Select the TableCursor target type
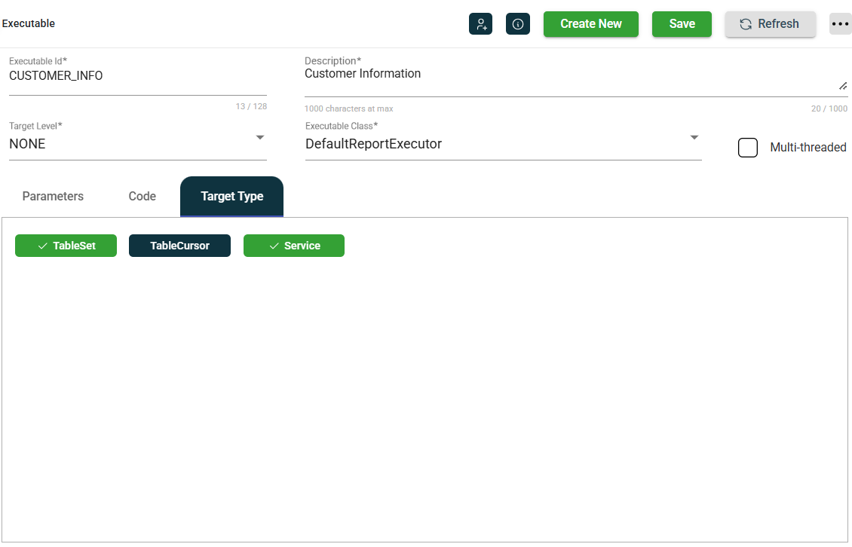The image size is (852, 547). [x=179, y=246]
